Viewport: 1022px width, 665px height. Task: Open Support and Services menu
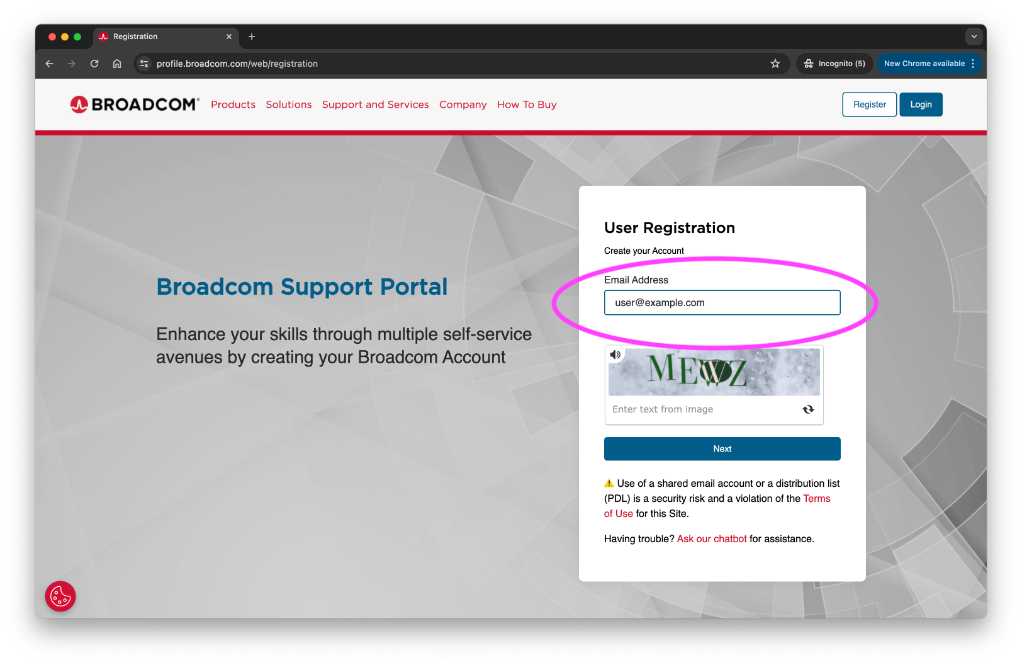click(376, 105)
